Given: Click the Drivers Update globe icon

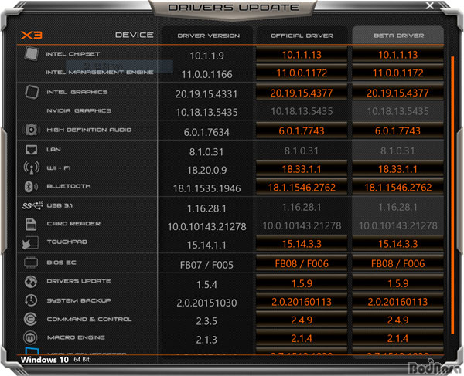Looking at the screenshot, I should [31, 282].
